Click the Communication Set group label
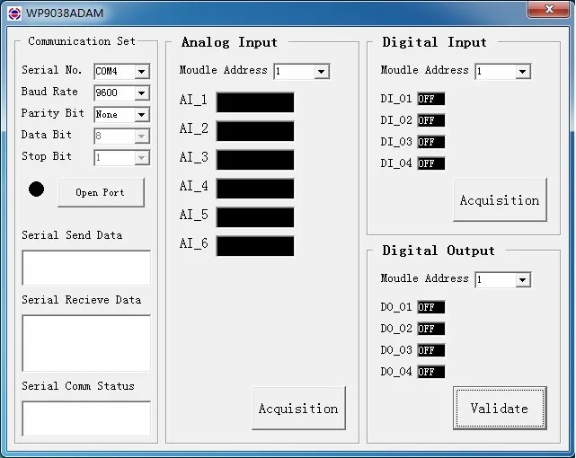 (82, 41)
